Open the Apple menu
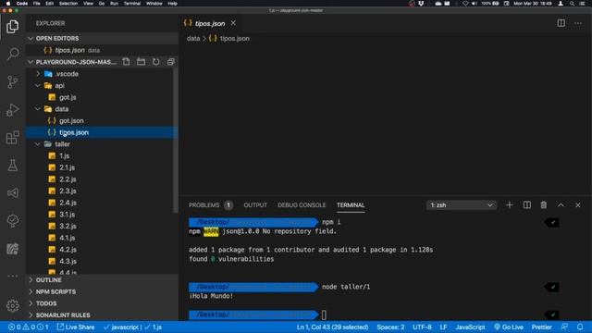The height and width of the screenshot is (333, 592). pyautogui.click(x=8, y=4)
